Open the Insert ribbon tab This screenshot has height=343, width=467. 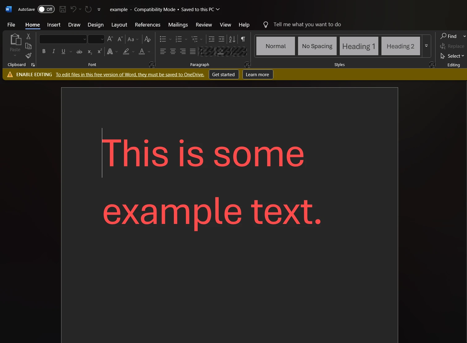tap(54, 25)
